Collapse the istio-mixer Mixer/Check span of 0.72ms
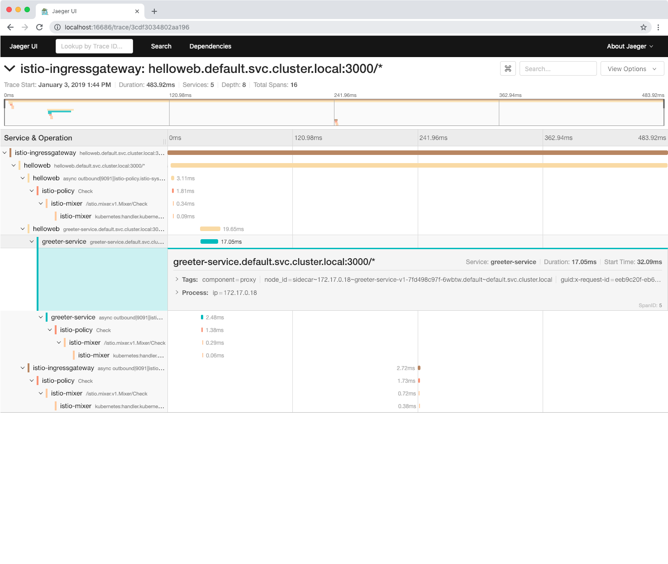 tap(41, 393)
